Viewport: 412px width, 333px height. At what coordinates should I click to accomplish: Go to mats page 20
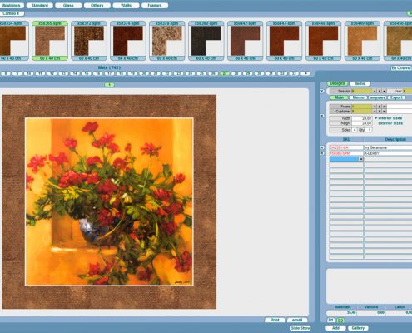pos(144,73)
